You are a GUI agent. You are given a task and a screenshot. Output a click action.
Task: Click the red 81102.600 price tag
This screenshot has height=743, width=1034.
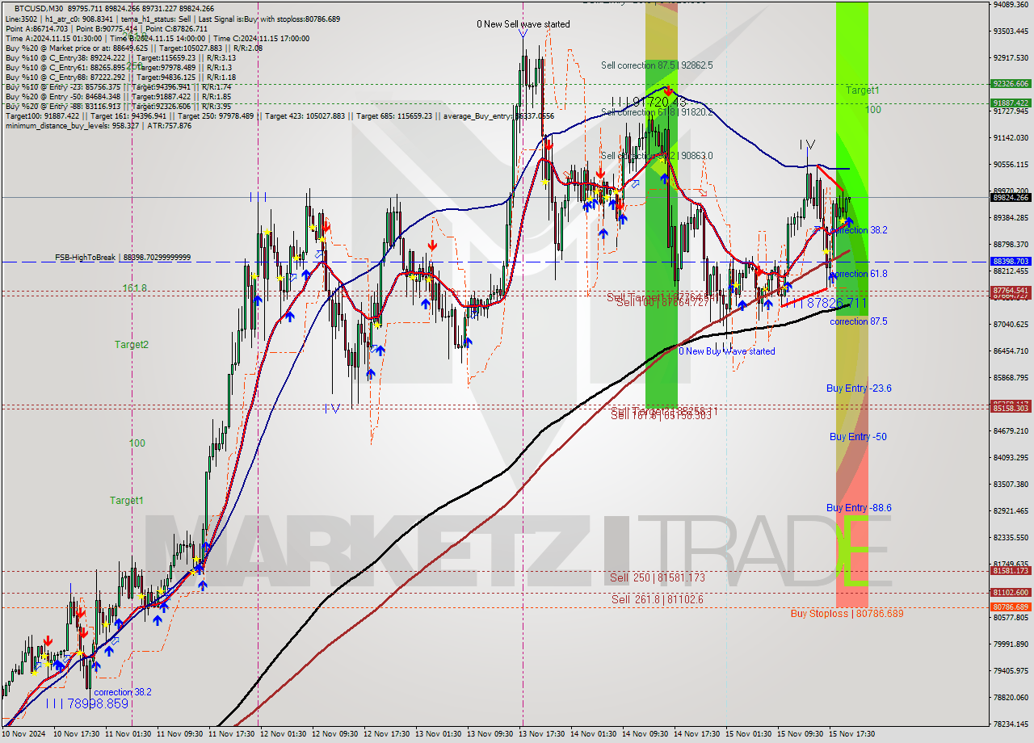pos(1011,592)
